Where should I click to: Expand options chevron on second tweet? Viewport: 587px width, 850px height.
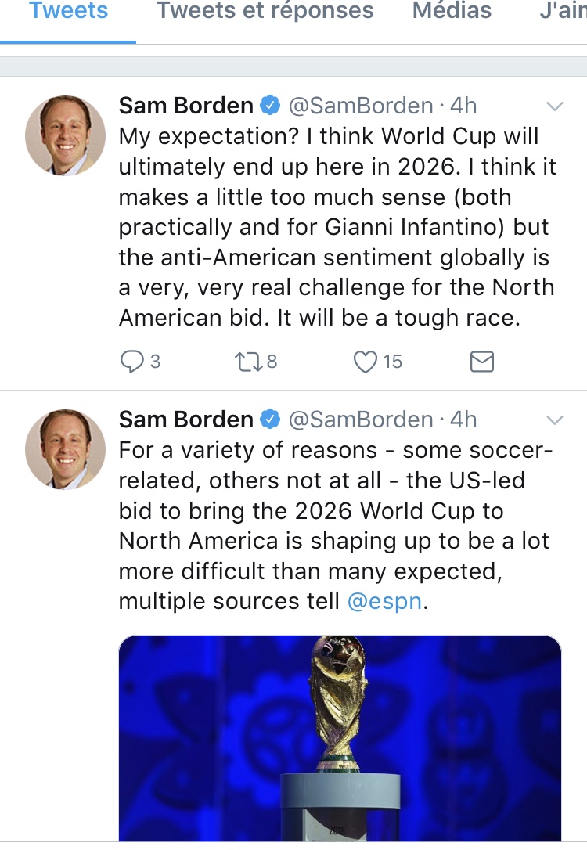554,420
